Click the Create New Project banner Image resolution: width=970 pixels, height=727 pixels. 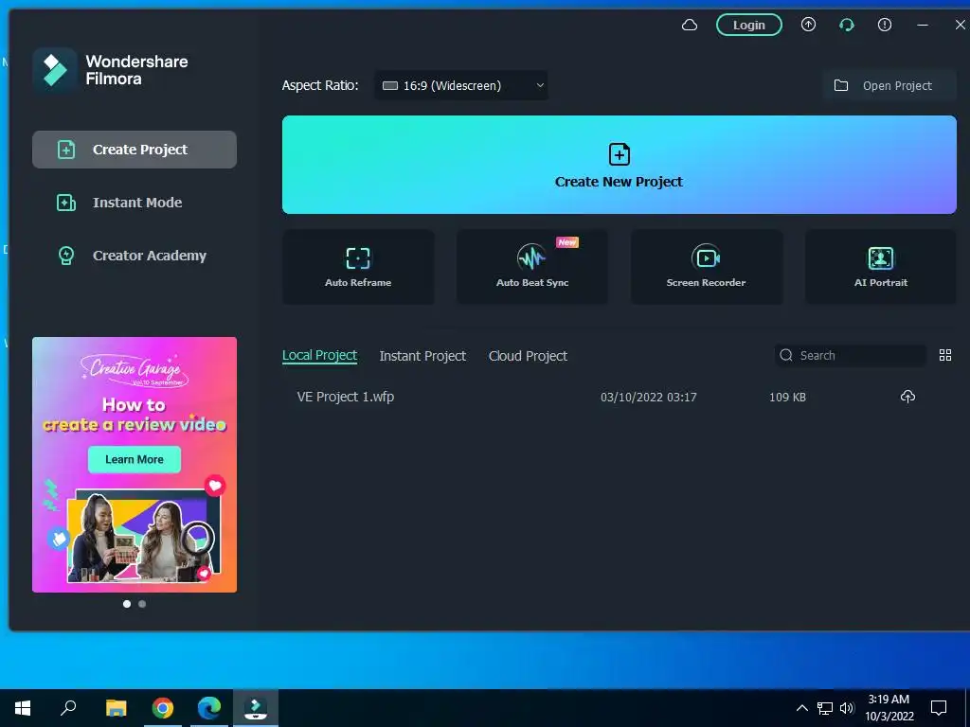620,165
